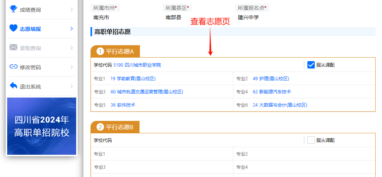Click the number 1 badge on 平行志愿A
The width and height of the screenshot is (382, 177).
coord(100,51)
